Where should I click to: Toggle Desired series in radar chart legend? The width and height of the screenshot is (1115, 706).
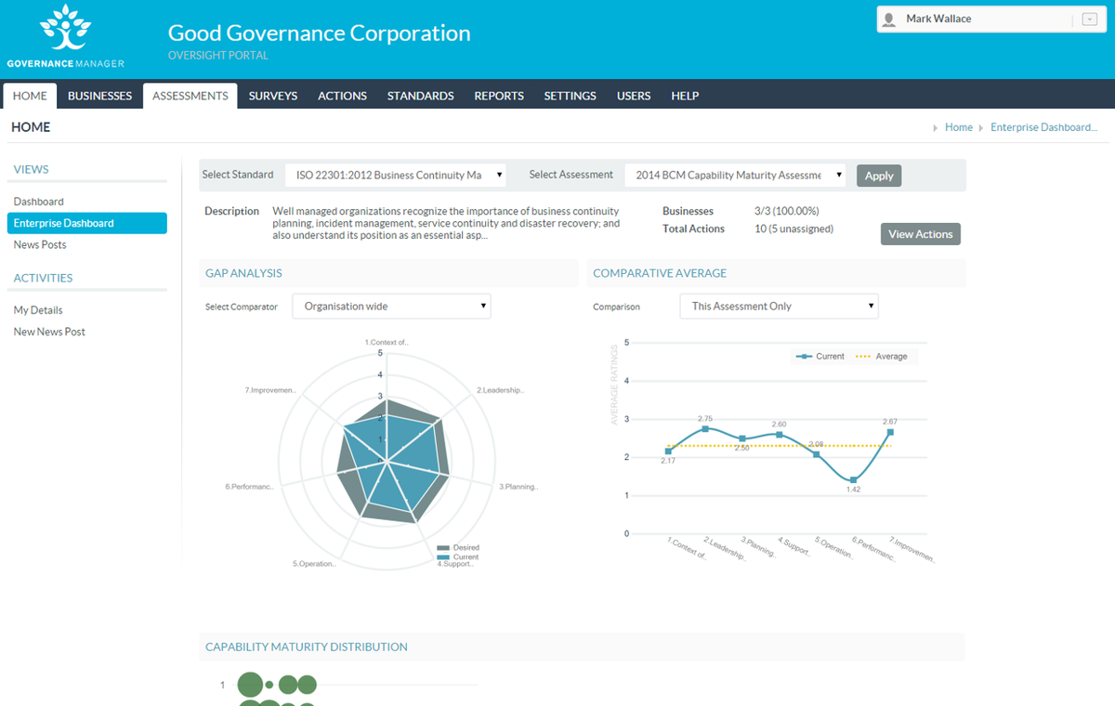[458, 547]
